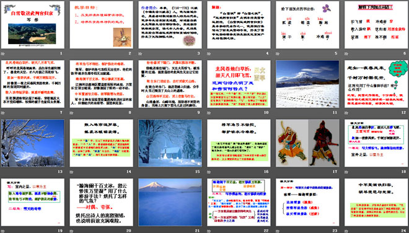Select slide 13 frosted branches photo
409x233 pixels.
[33, 143]
